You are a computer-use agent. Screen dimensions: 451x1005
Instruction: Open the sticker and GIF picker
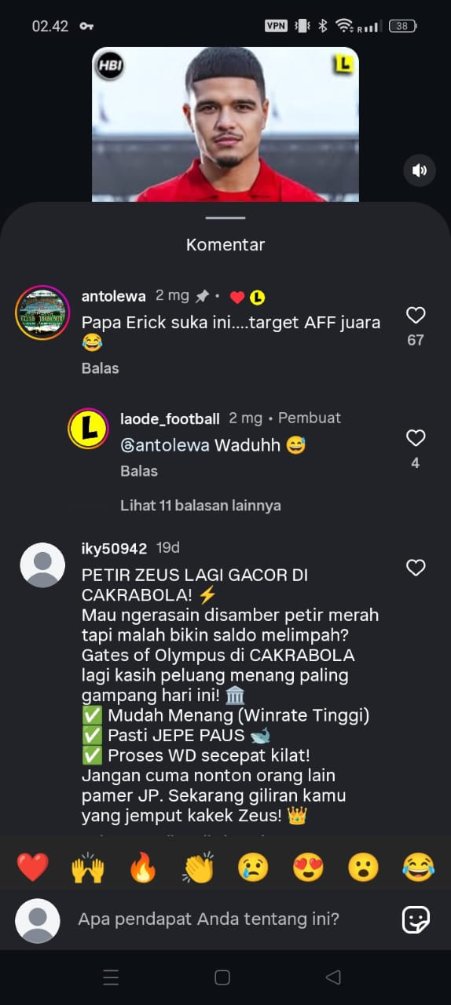point(416,919)
